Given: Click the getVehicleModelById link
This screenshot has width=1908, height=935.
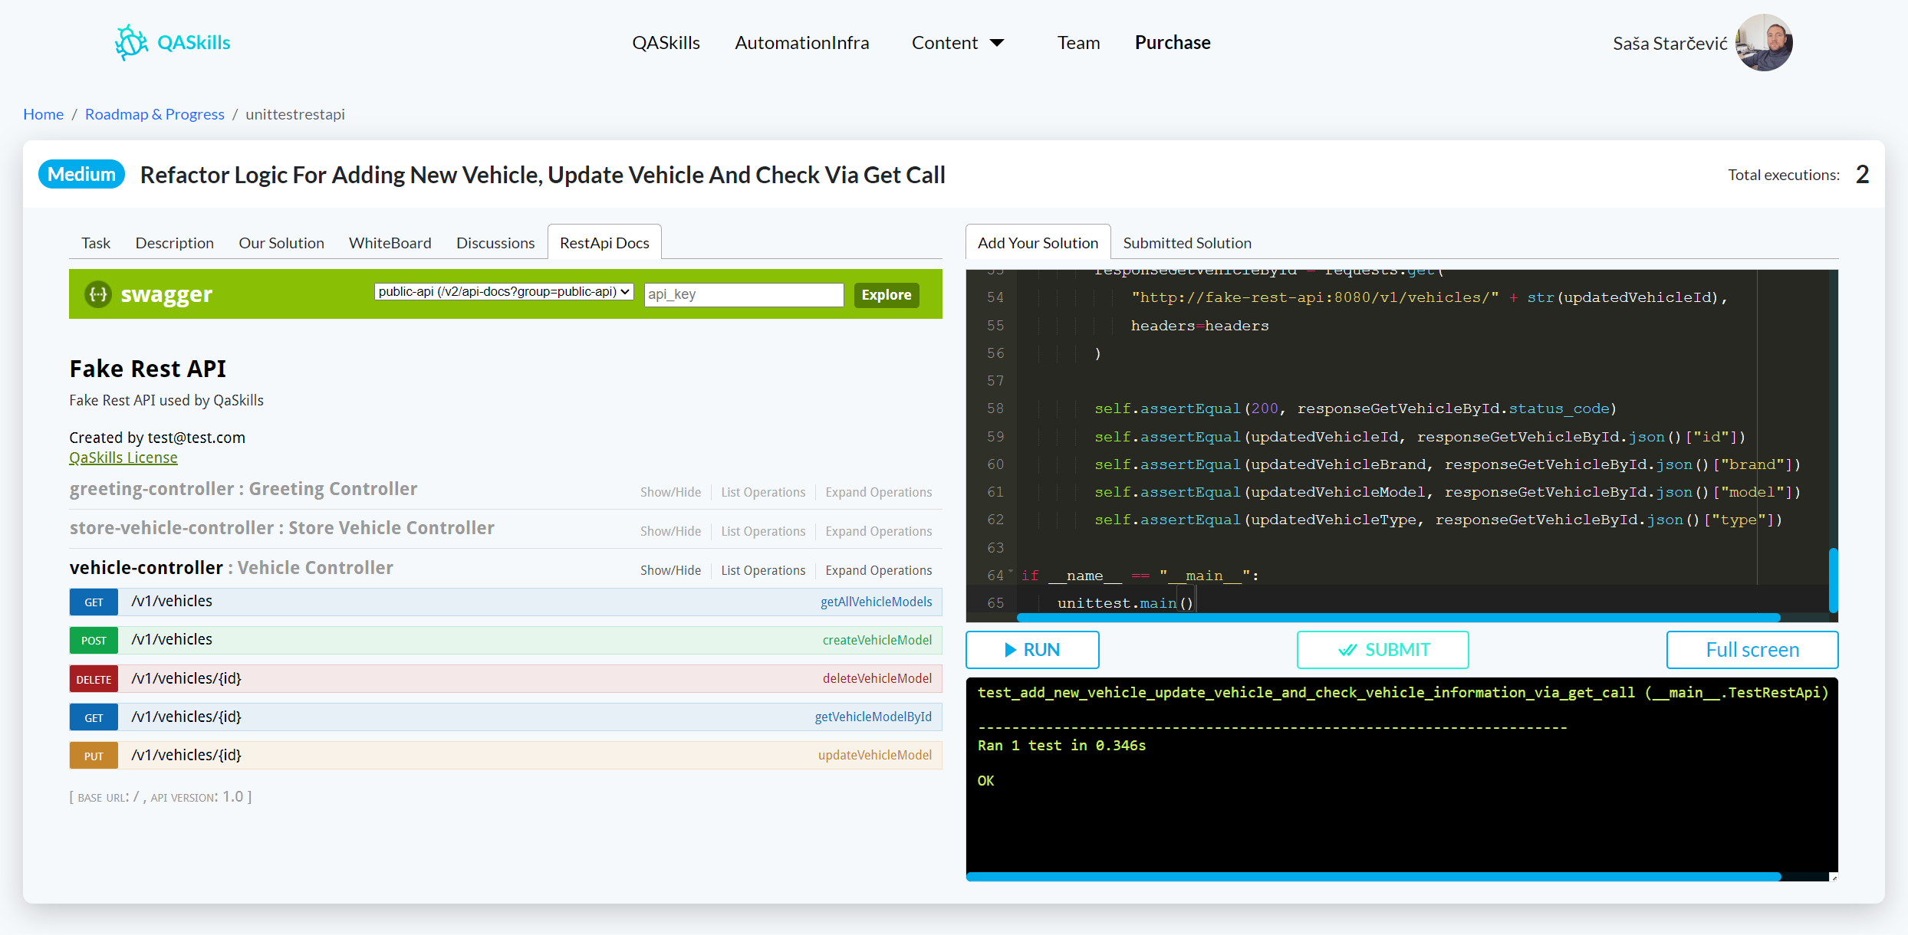Looking at the screenshot, I should pos(873,717).
